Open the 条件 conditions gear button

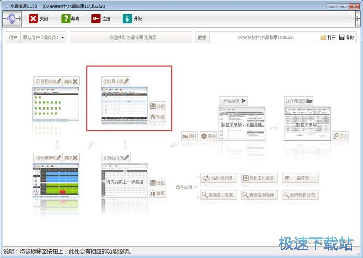coord(208,136)
